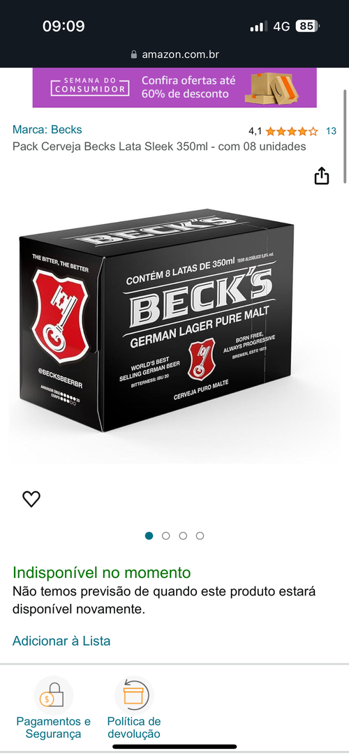Open Pagamentos e Segurança padlock icon

click(x=53, y=695)
